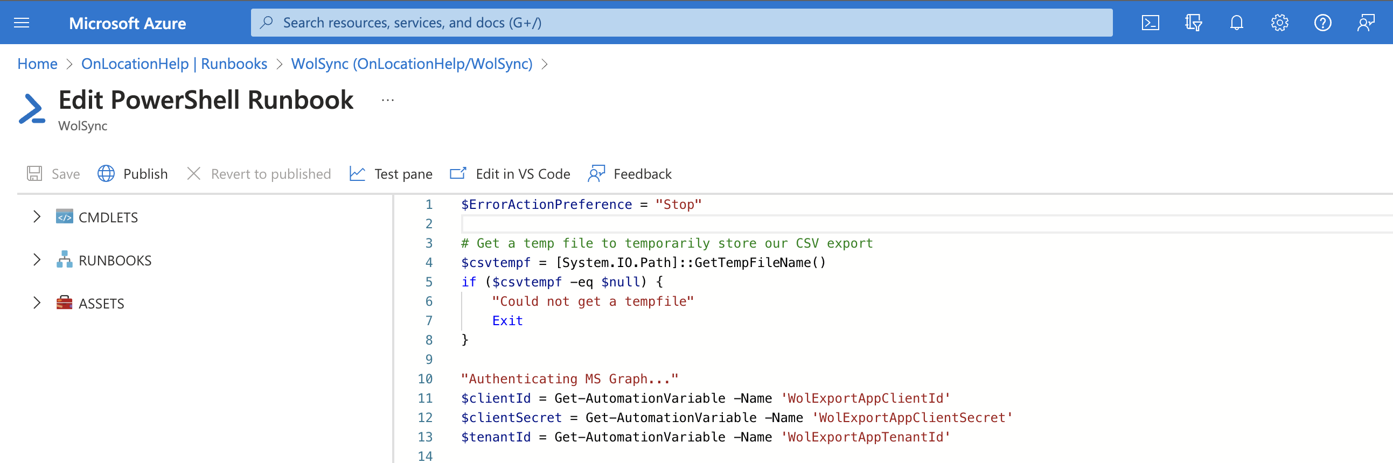Click 'WolExportAppClientSecret' string
The image size is (1393, 463).
[912, 418]
